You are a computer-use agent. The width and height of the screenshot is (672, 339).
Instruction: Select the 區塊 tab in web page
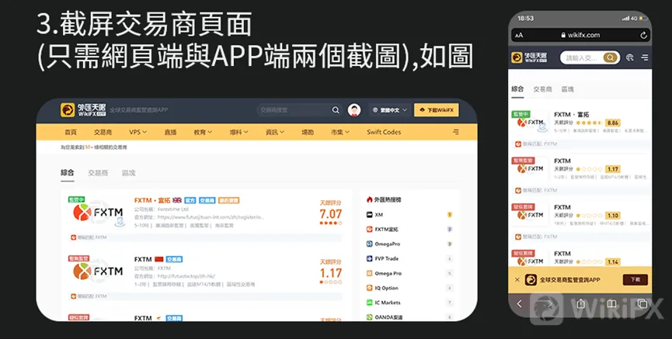tap(128, 173)
